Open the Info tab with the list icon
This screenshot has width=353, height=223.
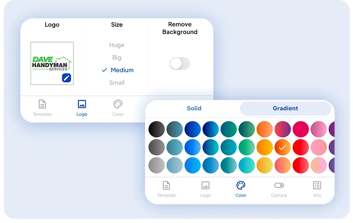coord(317,189)
